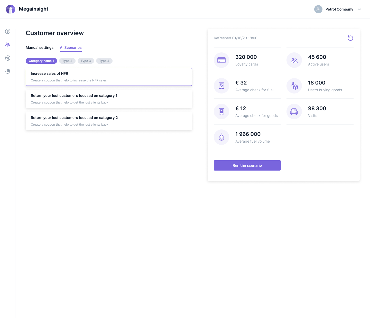
Task: Select the Increase sales of NFR scenario
Action: click(109, 77)
